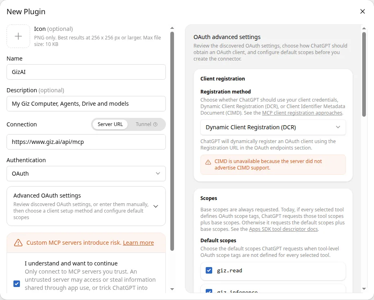The height and width of the screenshot is (300, 374).
Task: Open the Registration method dropdown
Action: click(x=273, y=127)
